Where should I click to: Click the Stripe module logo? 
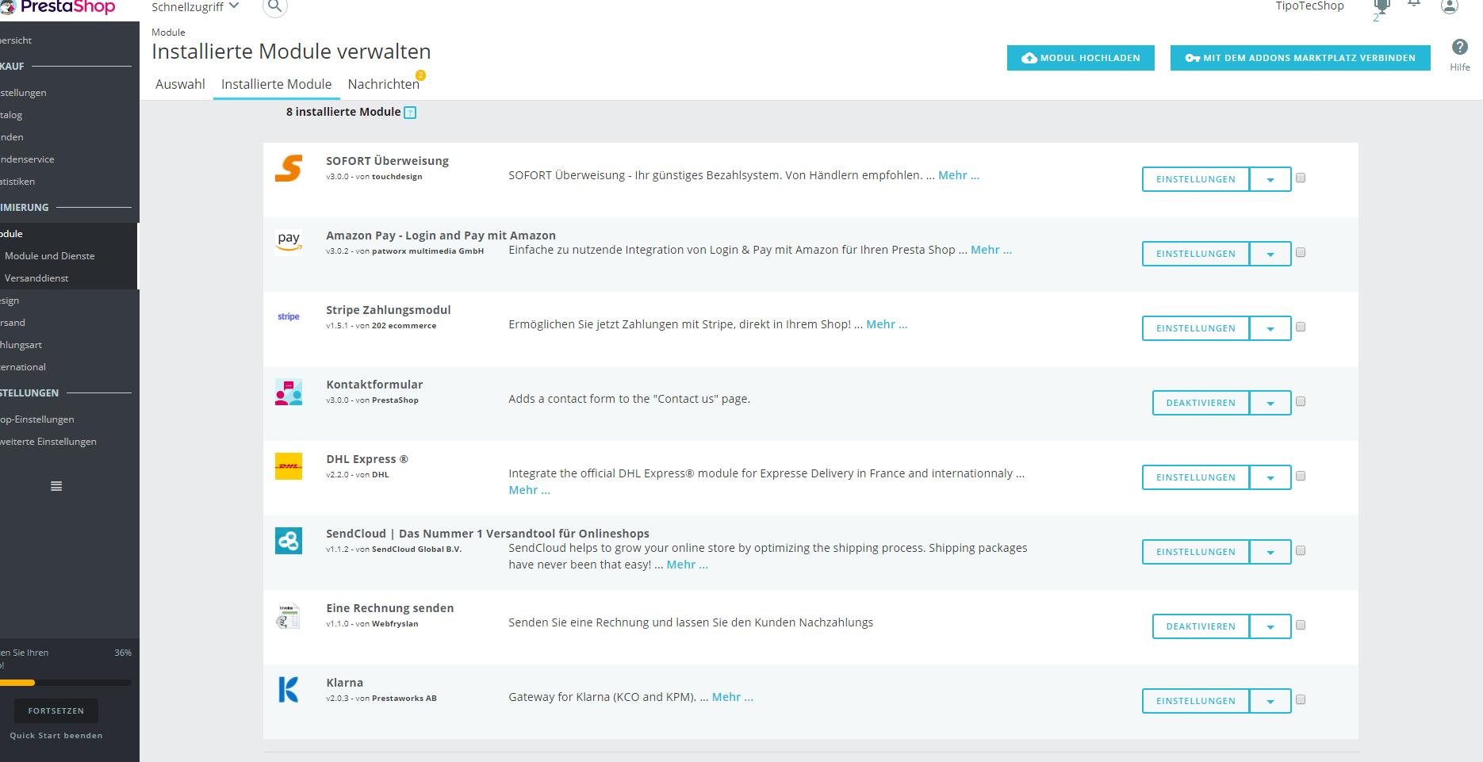pyautogui.click(x=289, y=316)
